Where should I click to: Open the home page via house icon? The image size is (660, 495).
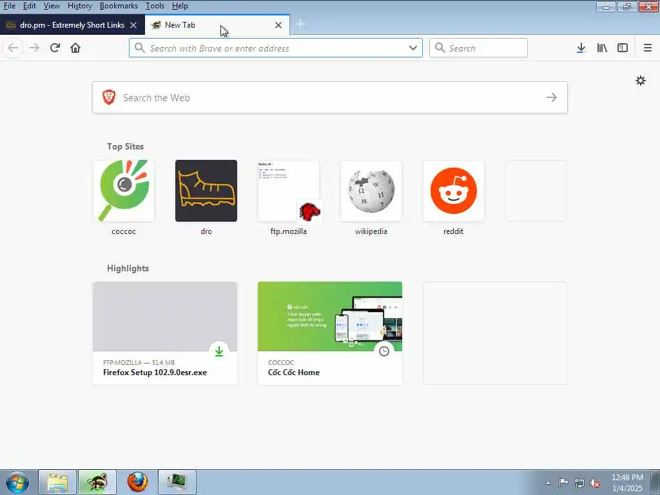point(75,48)
